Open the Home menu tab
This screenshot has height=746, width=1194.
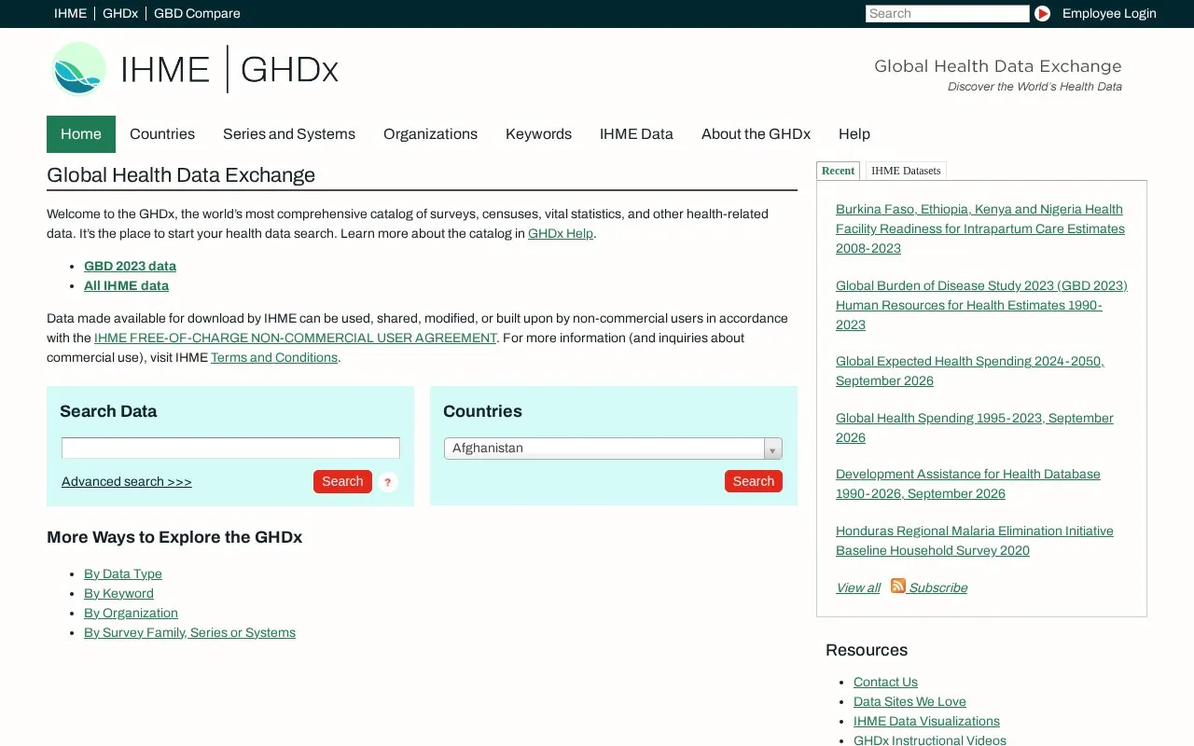click(81, 134)
